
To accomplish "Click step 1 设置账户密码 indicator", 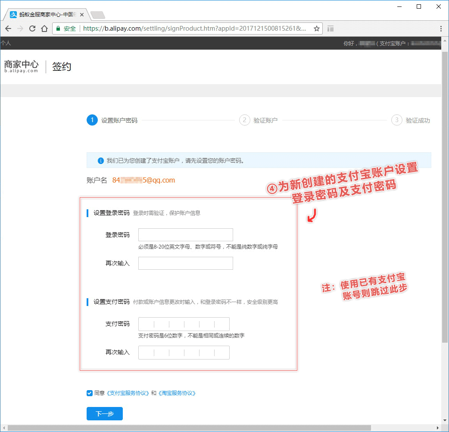I will click(x=112, y=120).
